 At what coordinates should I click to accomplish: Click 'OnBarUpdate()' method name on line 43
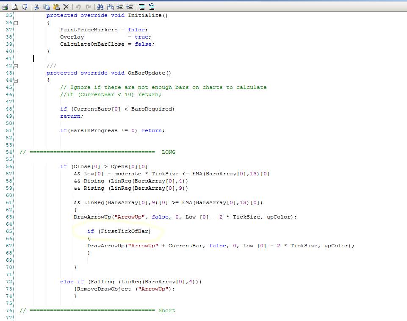[149, 73]
